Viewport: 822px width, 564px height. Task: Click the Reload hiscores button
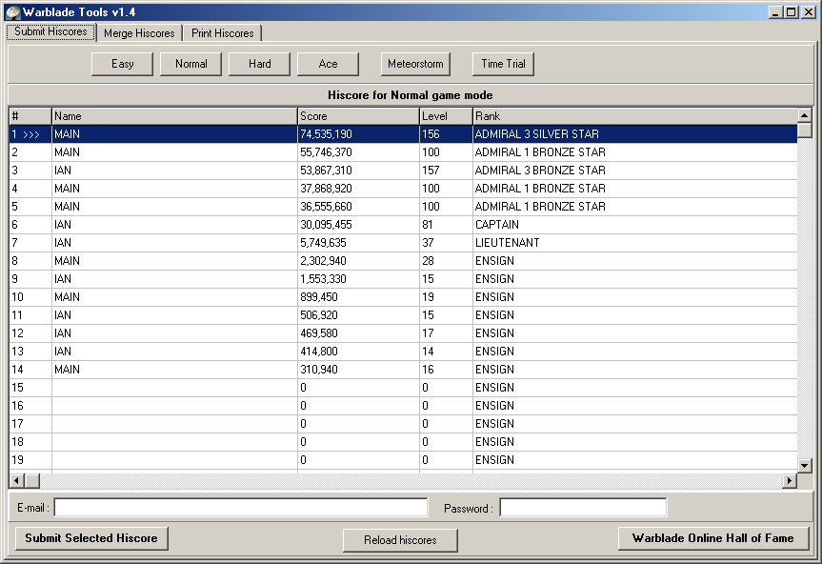click(400, 540)
